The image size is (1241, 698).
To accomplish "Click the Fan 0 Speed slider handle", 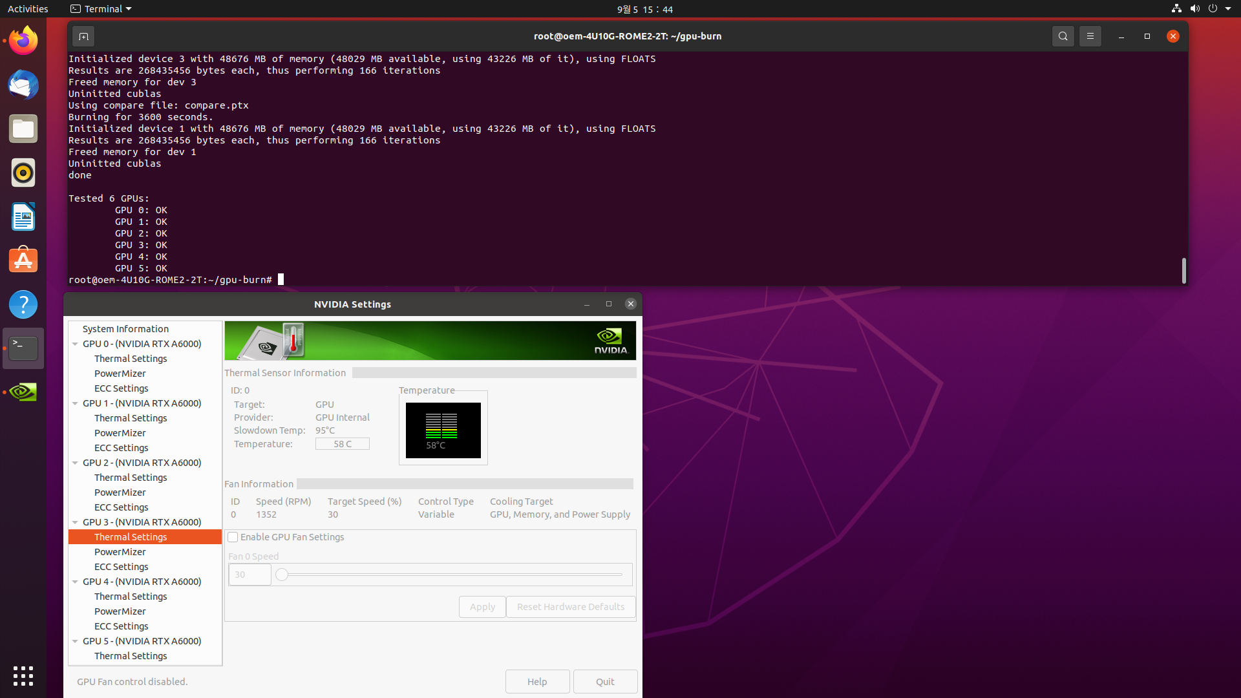I will tap(282, 575).
